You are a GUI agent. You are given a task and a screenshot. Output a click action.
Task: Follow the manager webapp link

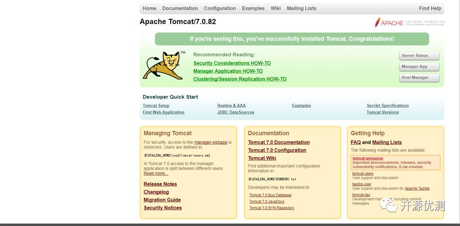(211, 143)
